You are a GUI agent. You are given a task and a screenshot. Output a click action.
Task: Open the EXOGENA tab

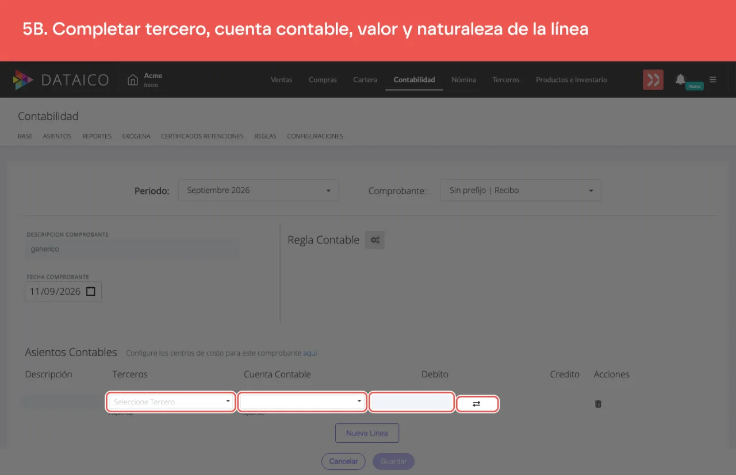pos(136,136)
